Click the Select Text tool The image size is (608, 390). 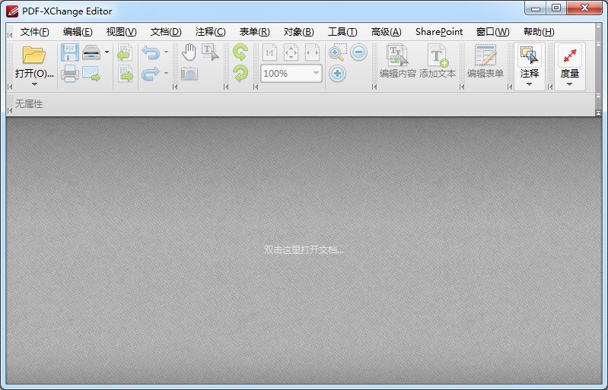[x=210, y=52]
